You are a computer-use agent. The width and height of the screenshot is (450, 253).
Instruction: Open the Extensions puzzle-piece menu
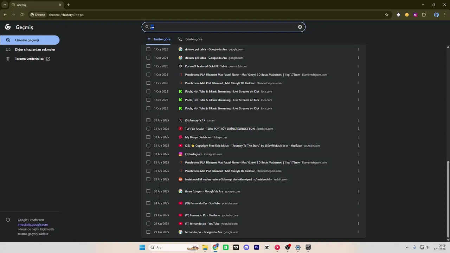point(424,15)
